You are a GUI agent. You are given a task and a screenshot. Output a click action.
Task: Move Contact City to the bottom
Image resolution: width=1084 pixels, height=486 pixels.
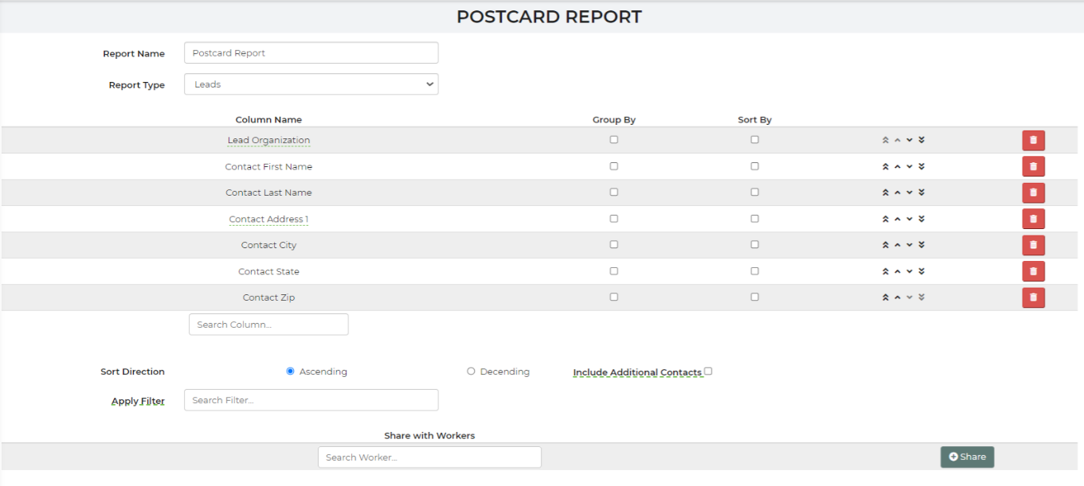tap(922, 245)
